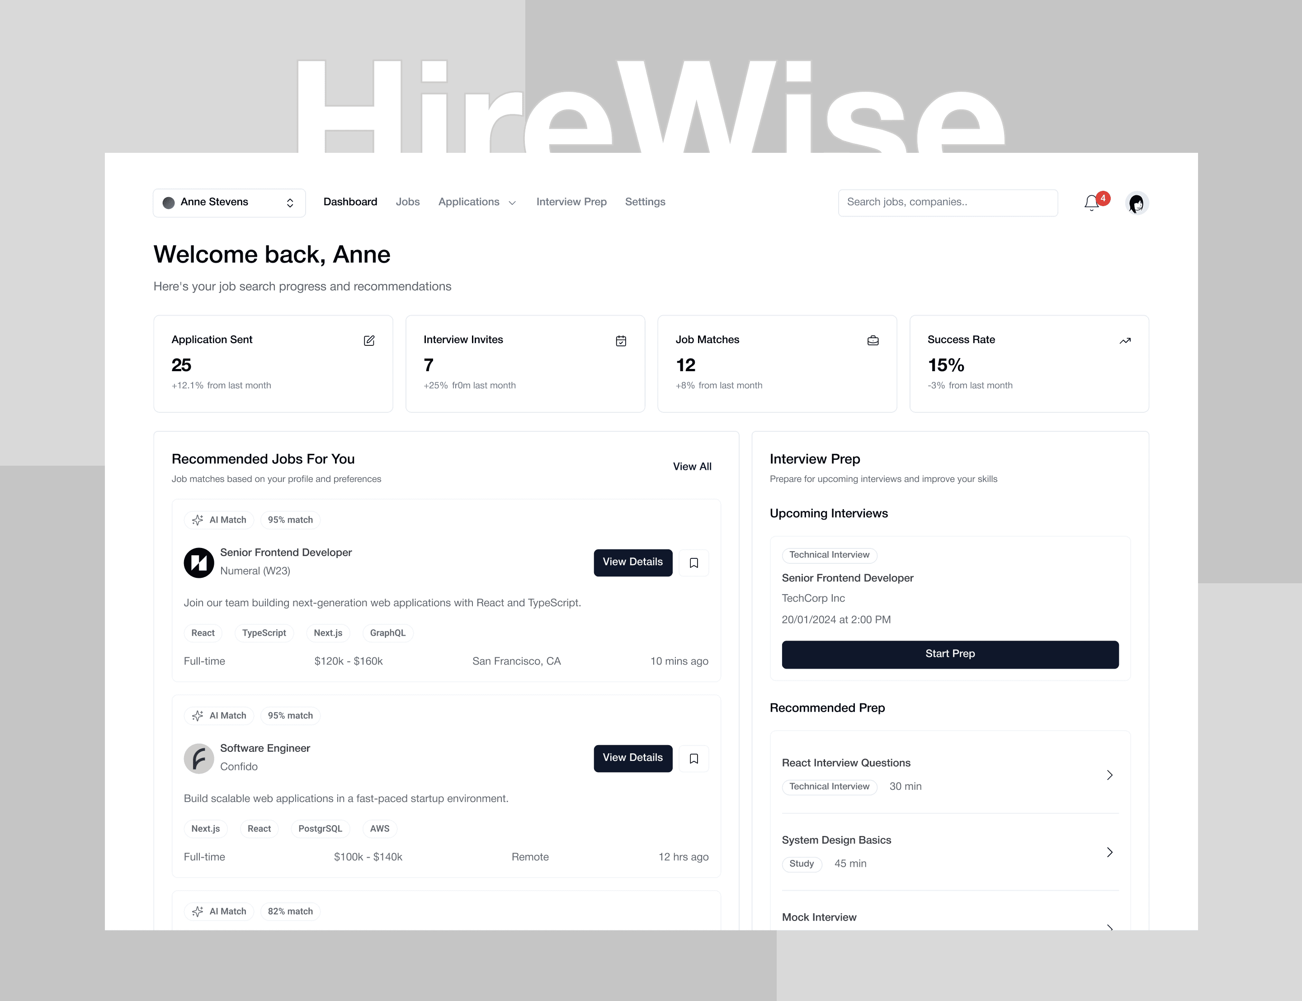Open the Application Sent stat card
Viewport: 1302px width, 1001px height.
274,364
